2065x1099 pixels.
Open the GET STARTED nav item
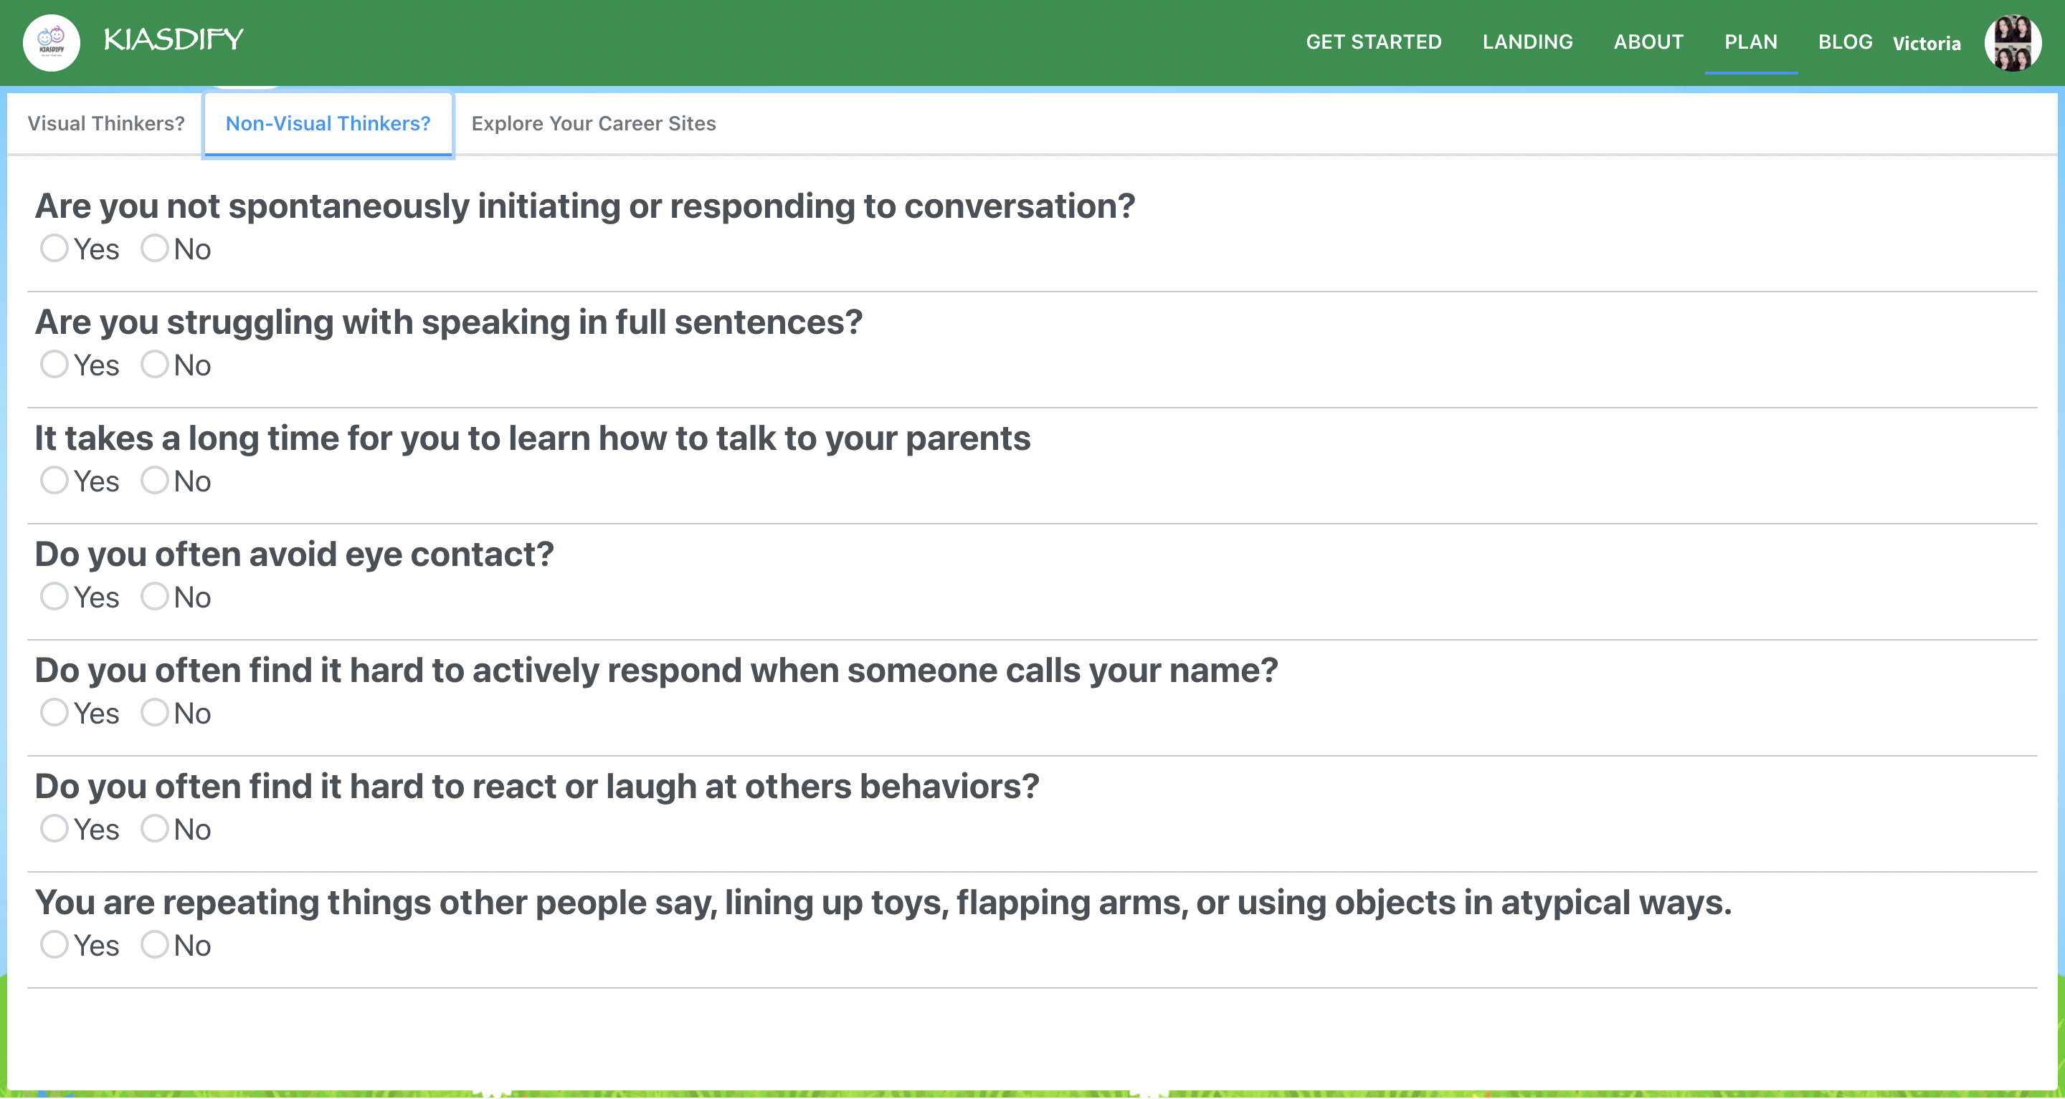[x=1373, y=42]
